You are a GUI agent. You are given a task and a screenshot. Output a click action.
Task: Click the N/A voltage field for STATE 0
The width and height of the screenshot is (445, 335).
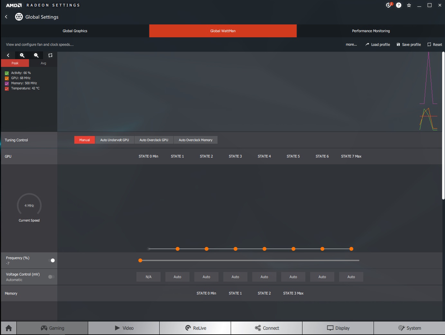(148, 277)
